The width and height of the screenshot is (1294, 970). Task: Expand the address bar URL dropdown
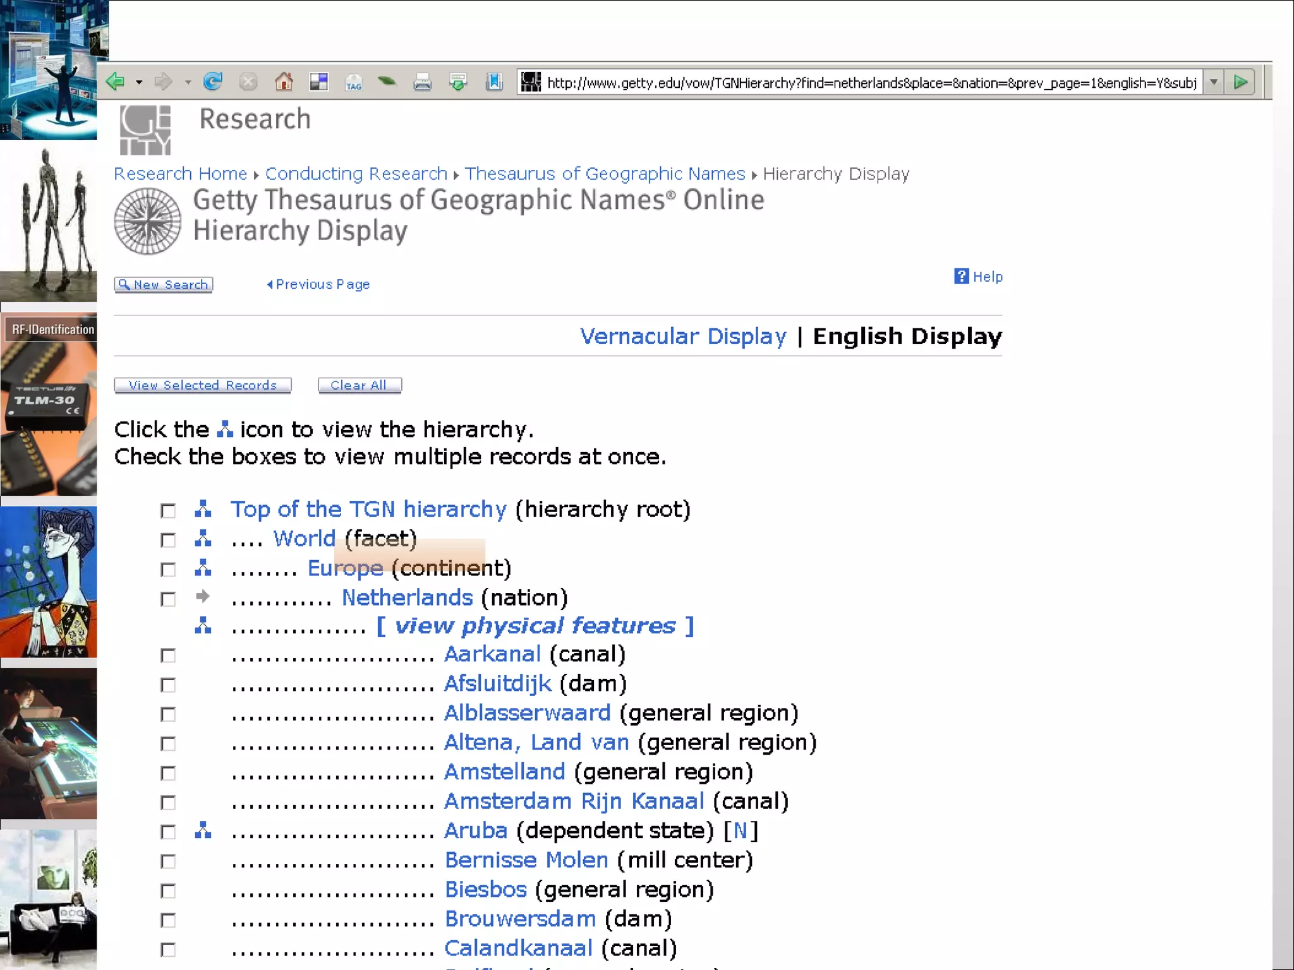tap(1214, 82)
